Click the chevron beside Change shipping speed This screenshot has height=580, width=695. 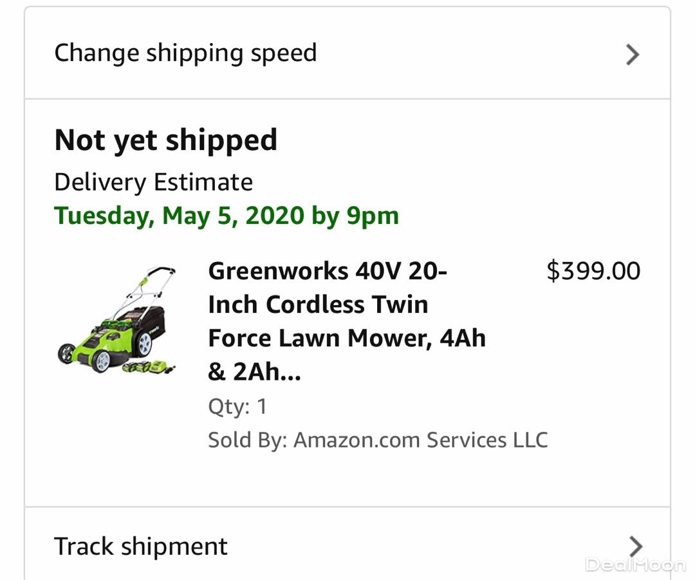(x=633, y=55)
